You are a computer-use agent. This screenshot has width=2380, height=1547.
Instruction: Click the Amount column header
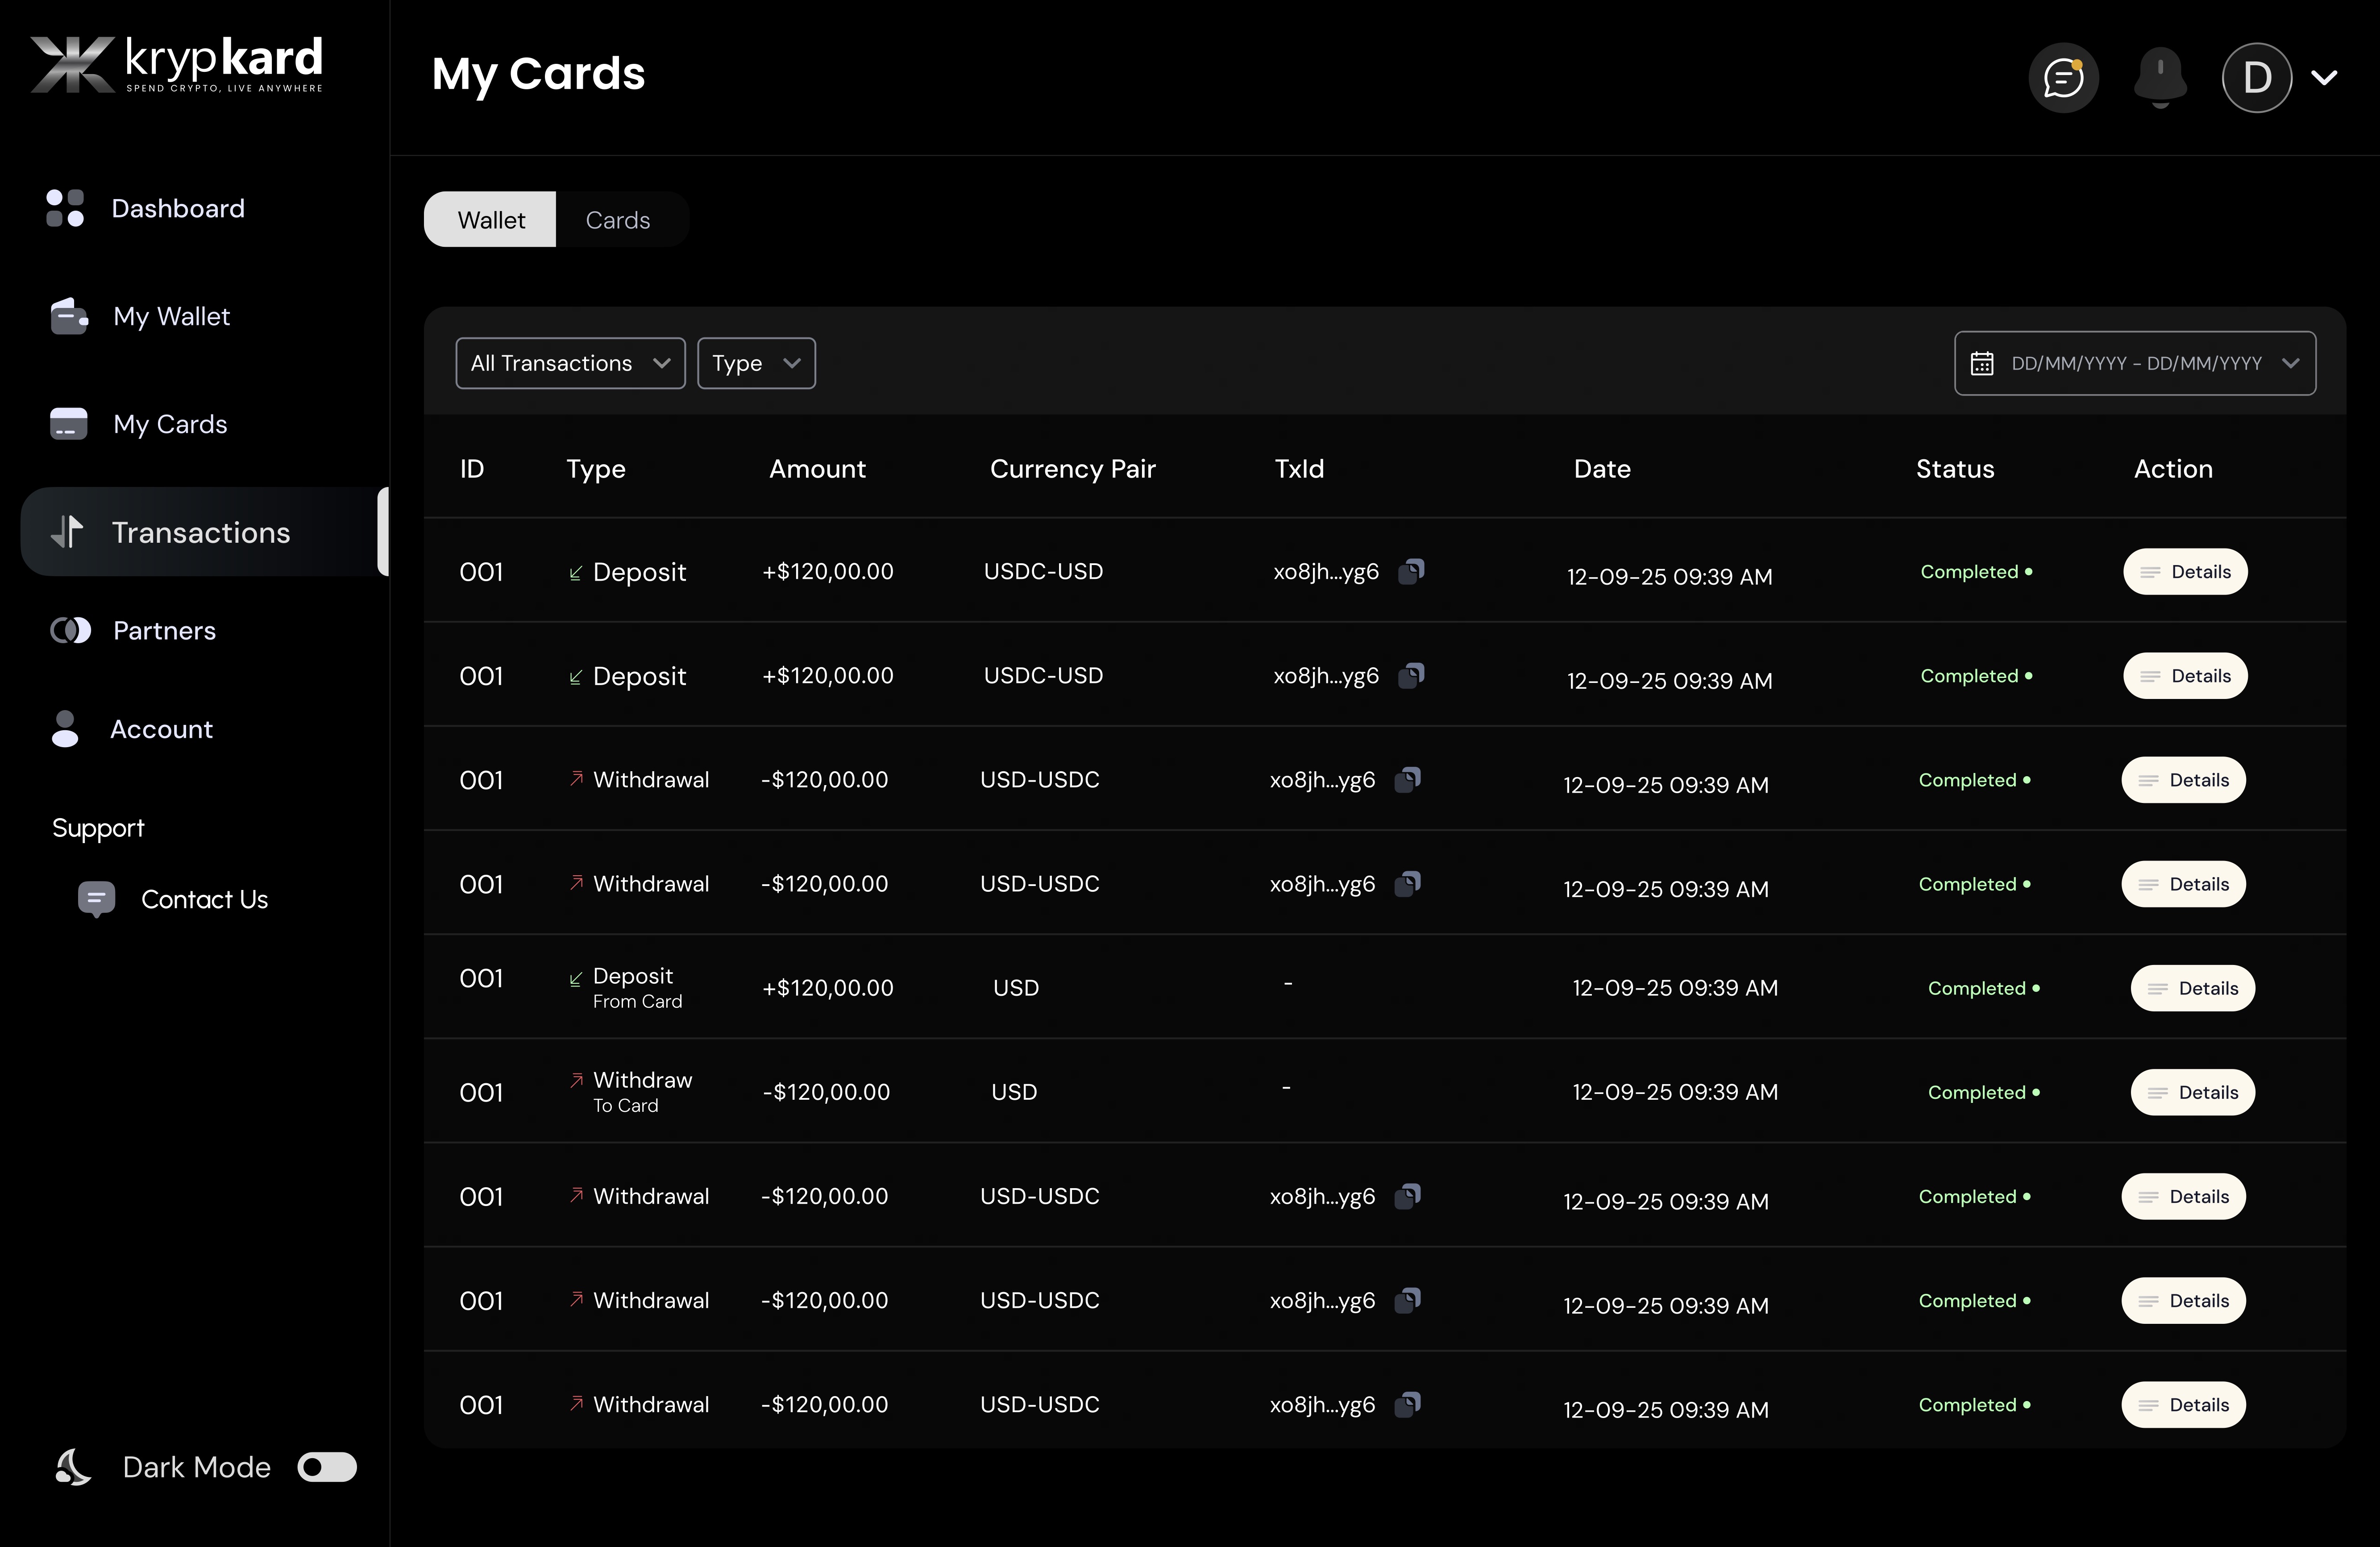point(817,469)
